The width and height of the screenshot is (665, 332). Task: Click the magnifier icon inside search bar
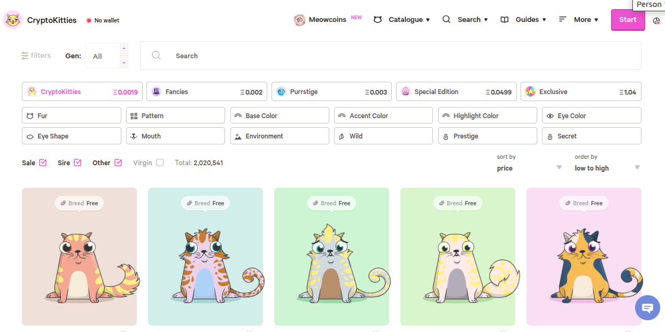[156, 55]
